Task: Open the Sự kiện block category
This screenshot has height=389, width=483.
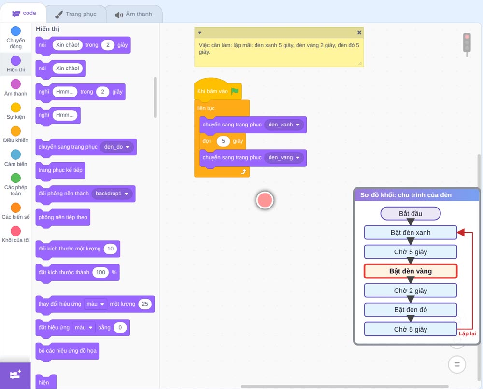Action: (x=15, y=111)
